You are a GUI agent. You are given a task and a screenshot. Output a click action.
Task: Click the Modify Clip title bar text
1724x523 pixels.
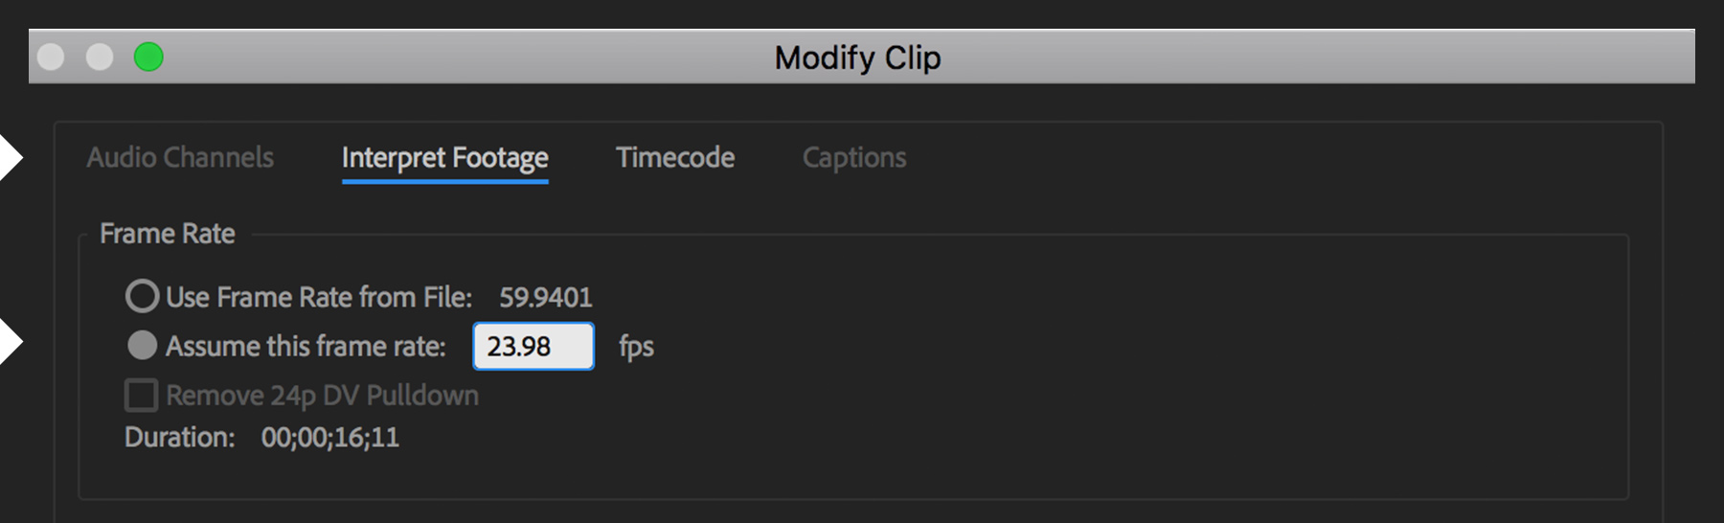(857, 57)
